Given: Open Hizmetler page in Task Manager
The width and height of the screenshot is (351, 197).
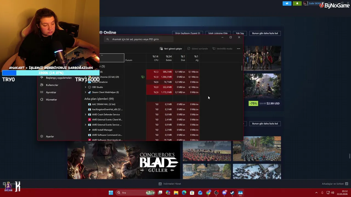Looking at the screenshot, I should point(51,100).
